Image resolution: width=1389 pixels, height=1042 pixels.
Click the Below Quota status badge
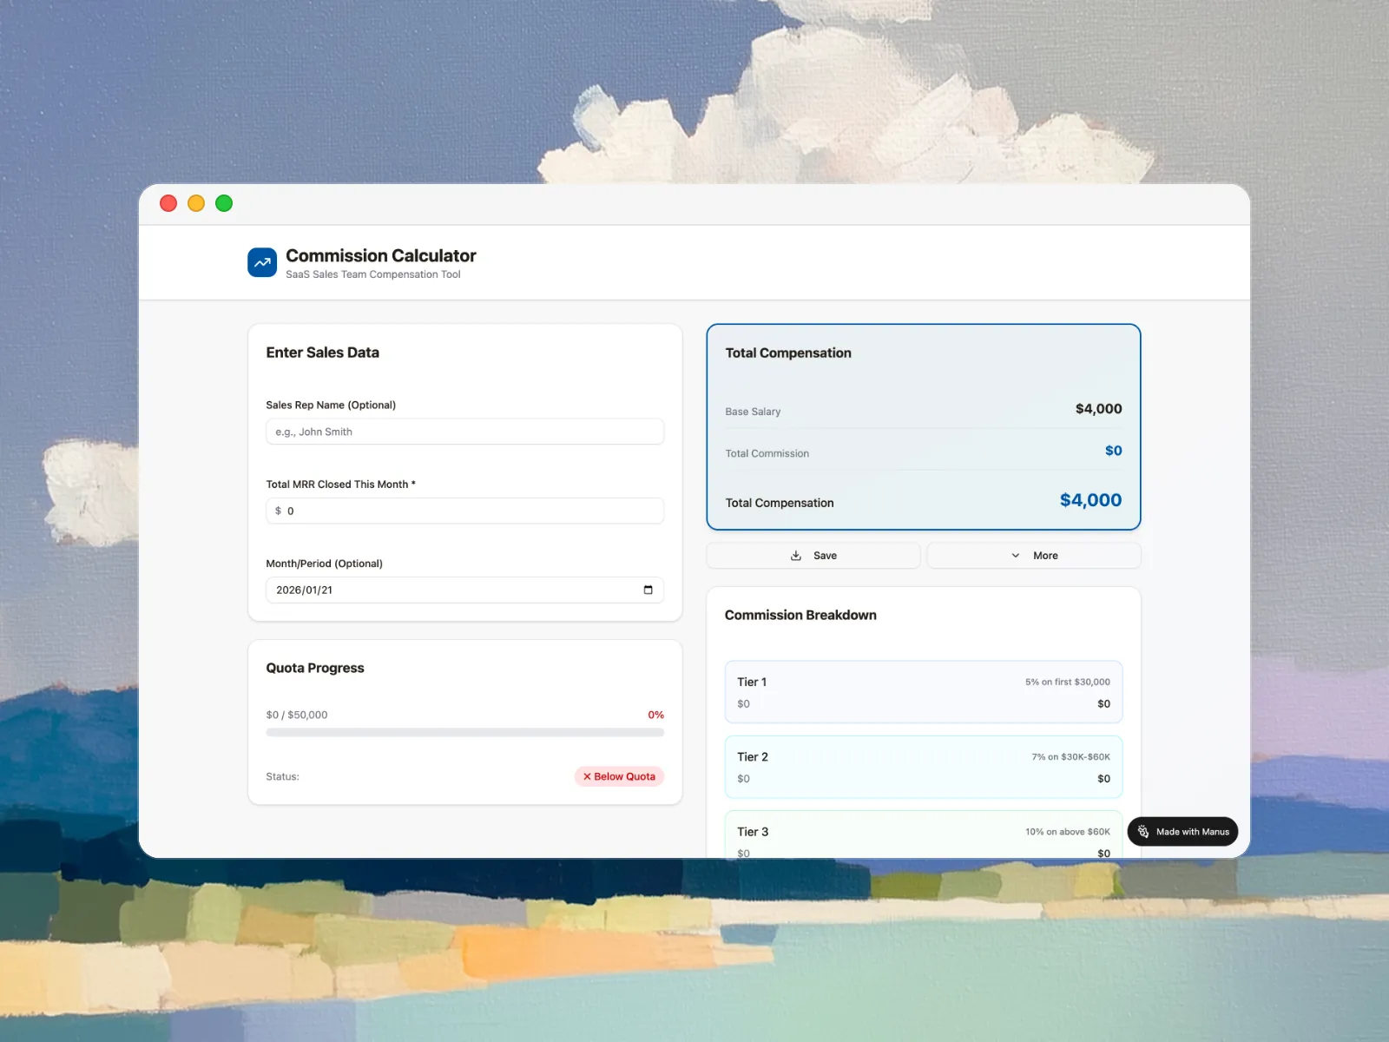[x=618, y=776]
